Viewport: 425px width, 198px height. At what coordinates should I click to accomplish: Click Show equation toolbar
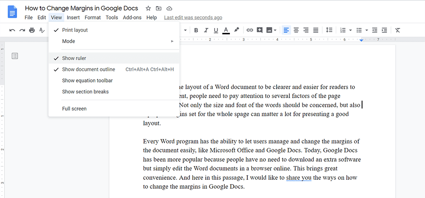(87, 80)
